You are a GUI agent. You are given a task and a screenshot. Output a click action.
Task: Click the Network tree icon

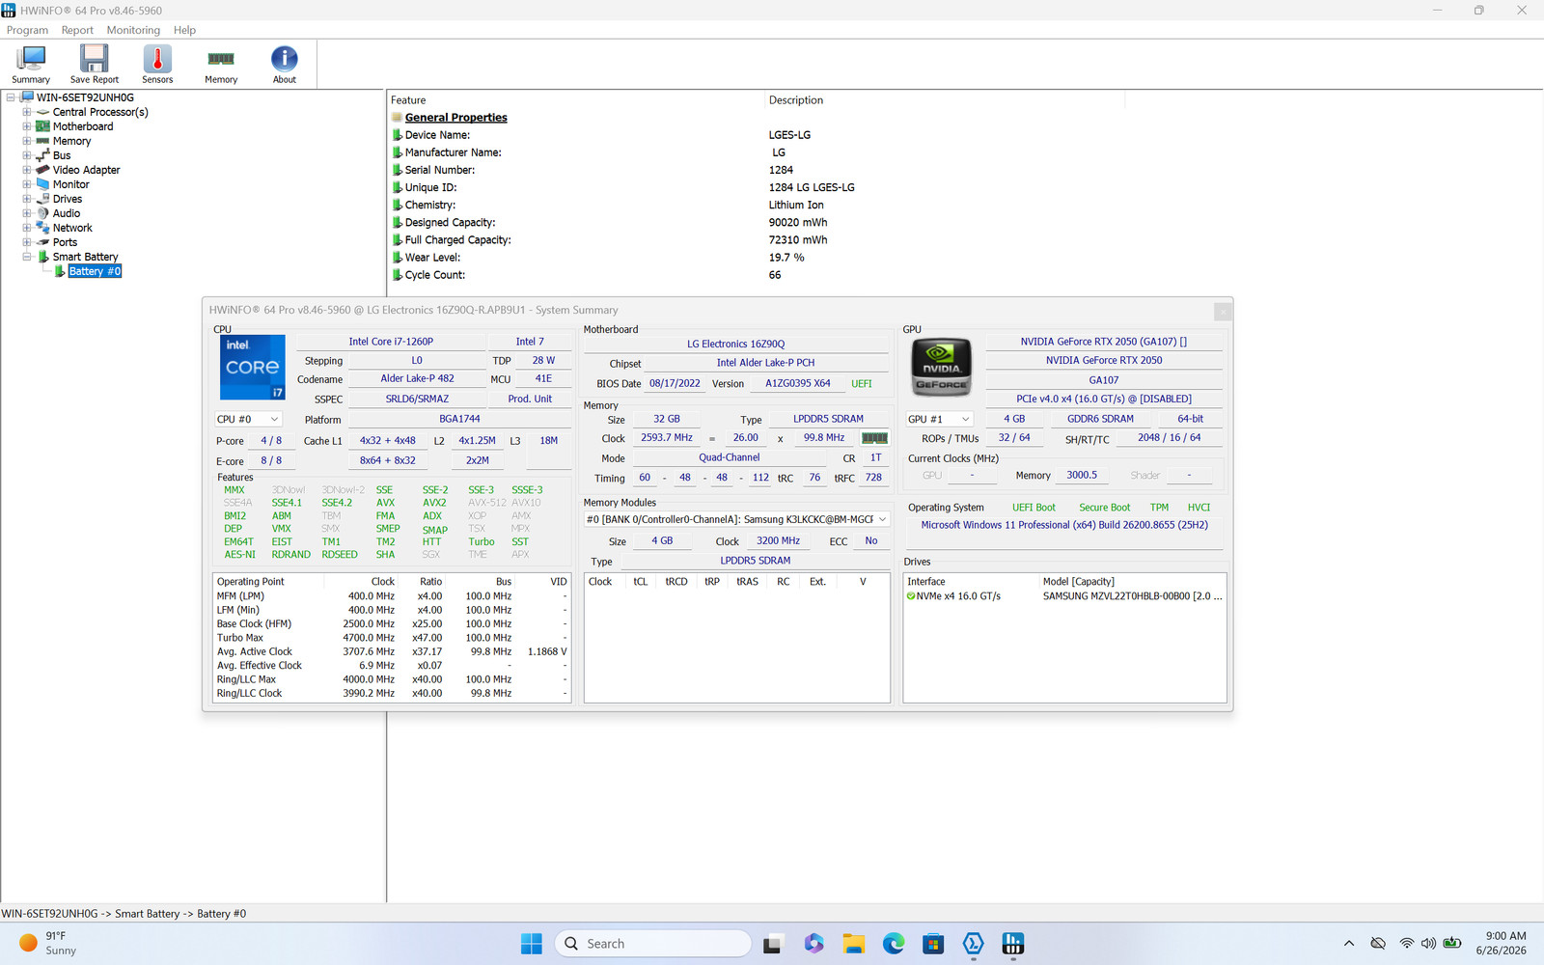click(x=43, y=228)
